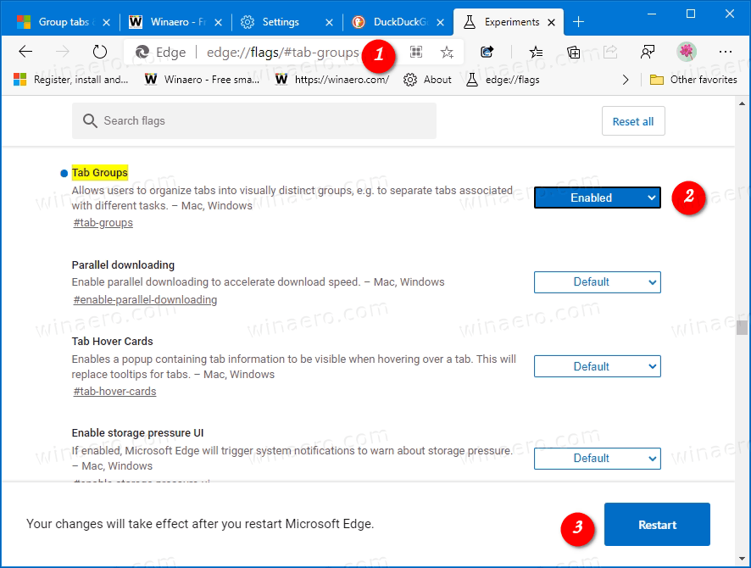751x568 pixels.
Task: Expand the Parallel downloading Default dropdown
Action: 597,282
